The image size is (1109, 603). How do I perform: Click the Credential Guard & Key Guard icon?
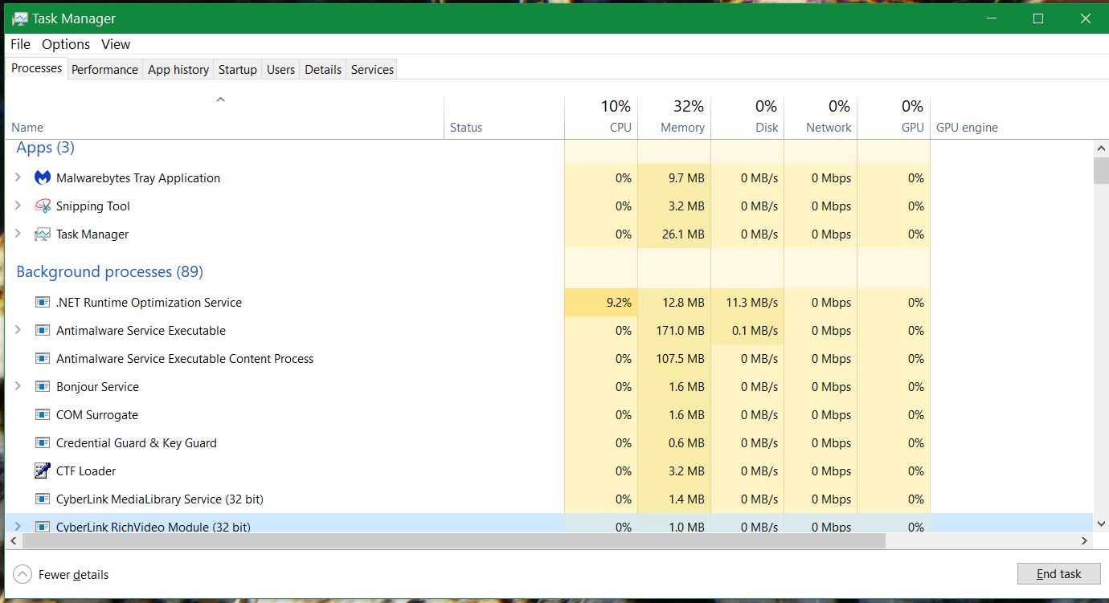pos(43,443)
